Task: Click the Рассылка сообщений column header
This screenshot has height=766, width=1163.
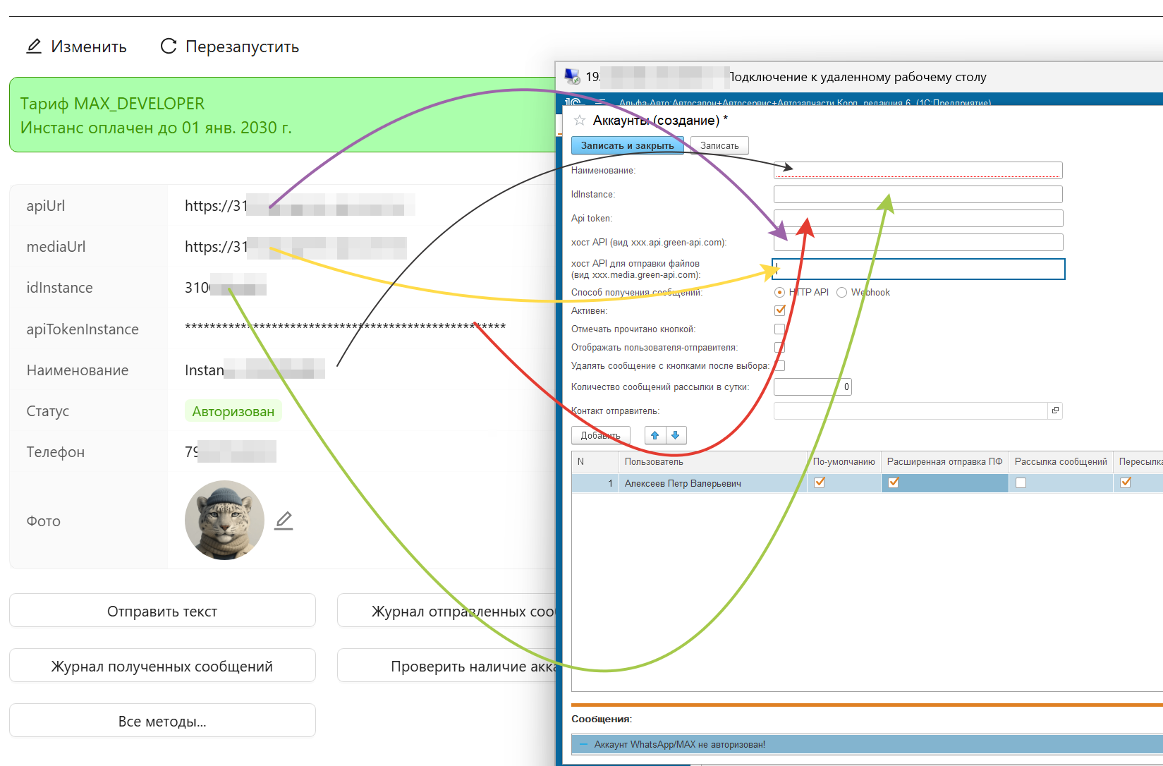Action: [x=1061, y=462]
